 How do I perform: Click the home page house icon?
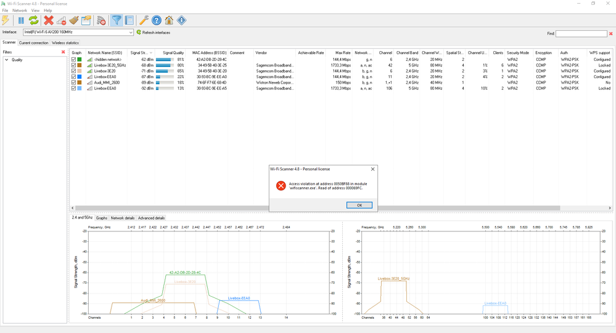169,21
